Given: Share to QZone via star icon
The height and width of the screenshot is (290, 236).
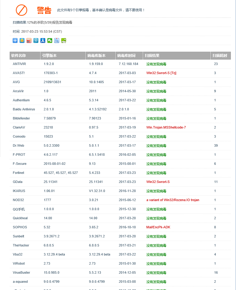Looking at the screenshot, I should click(x=22, y=41).
